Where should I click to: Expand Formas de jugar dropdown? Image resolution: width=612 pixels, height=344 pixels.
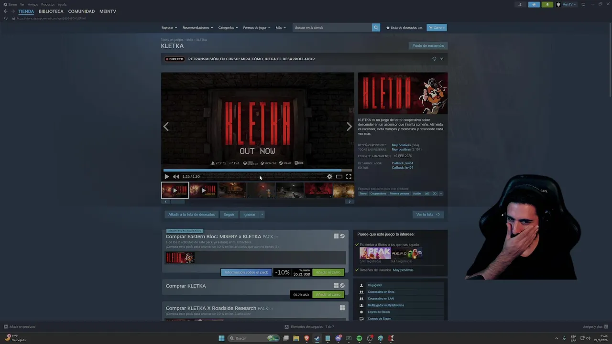[x=257, y=28]
